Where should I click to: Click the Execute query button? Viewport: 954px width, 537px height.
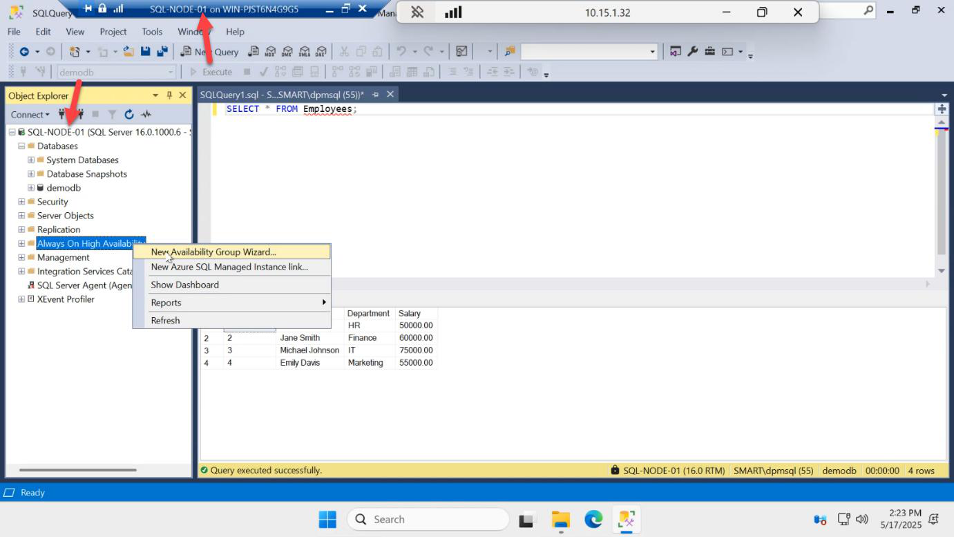(x=211, y=72)
